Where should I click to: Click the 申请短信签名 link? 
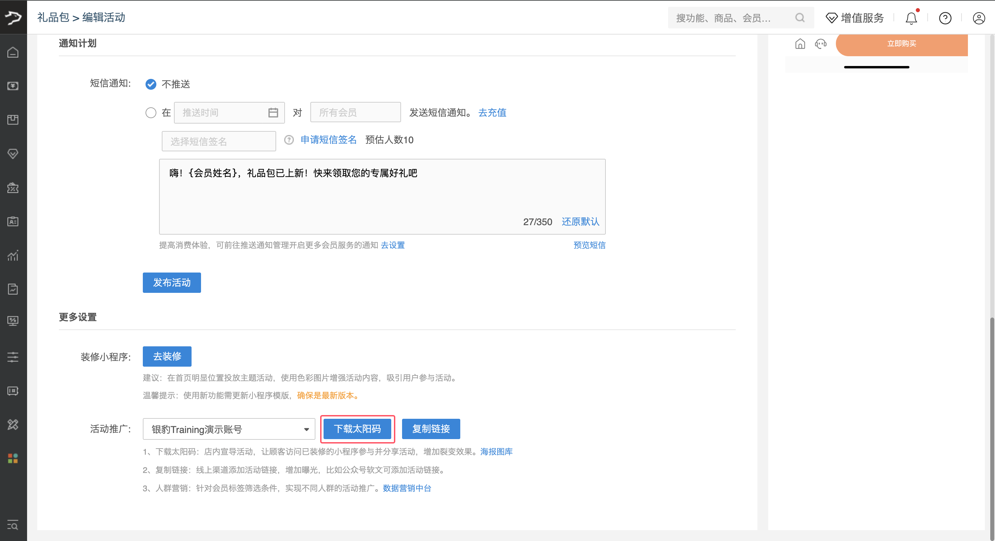pyautogui.click(x=329, y=140)
